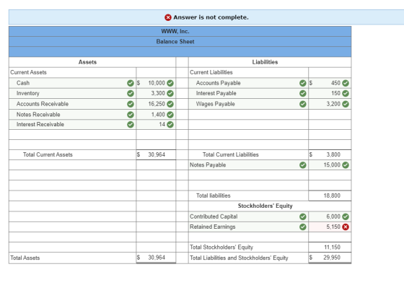Click the 'Stockholders' Equity' heading
The image size is (404, 285).
265,206
